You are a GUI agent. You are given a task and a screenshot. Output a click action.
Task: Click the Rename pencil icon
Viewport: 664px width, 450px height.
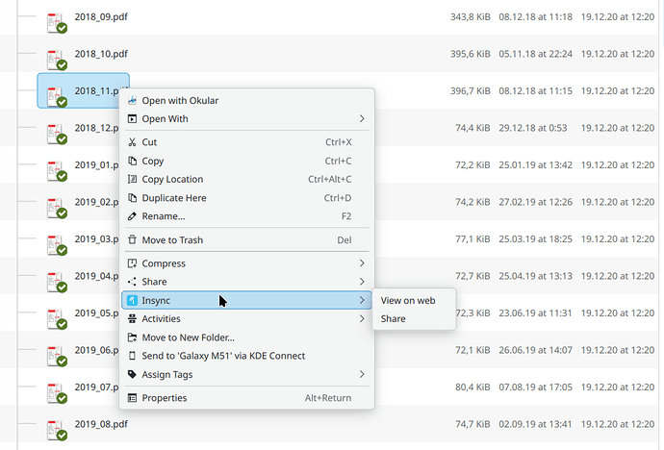[x=132, y=216]
